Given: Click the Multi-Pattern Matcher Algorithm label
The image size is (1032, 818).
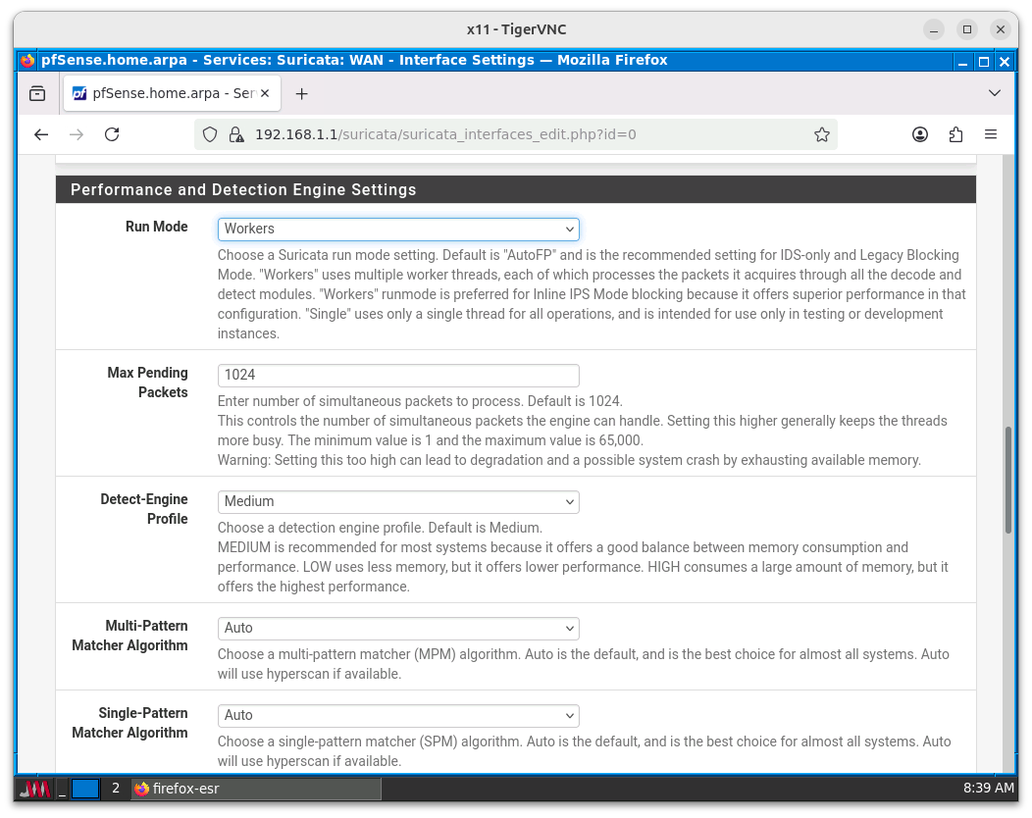Looking at the screenshot, I should click(129, 636).
